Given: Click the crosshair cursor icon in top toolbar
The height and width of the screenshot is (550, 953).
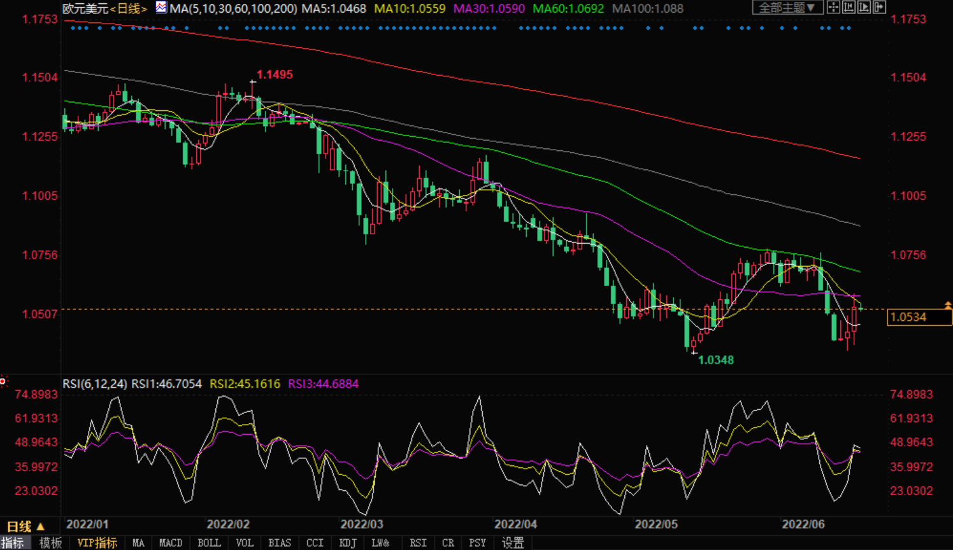Looking at the screenshot, I should pos(833,8).
